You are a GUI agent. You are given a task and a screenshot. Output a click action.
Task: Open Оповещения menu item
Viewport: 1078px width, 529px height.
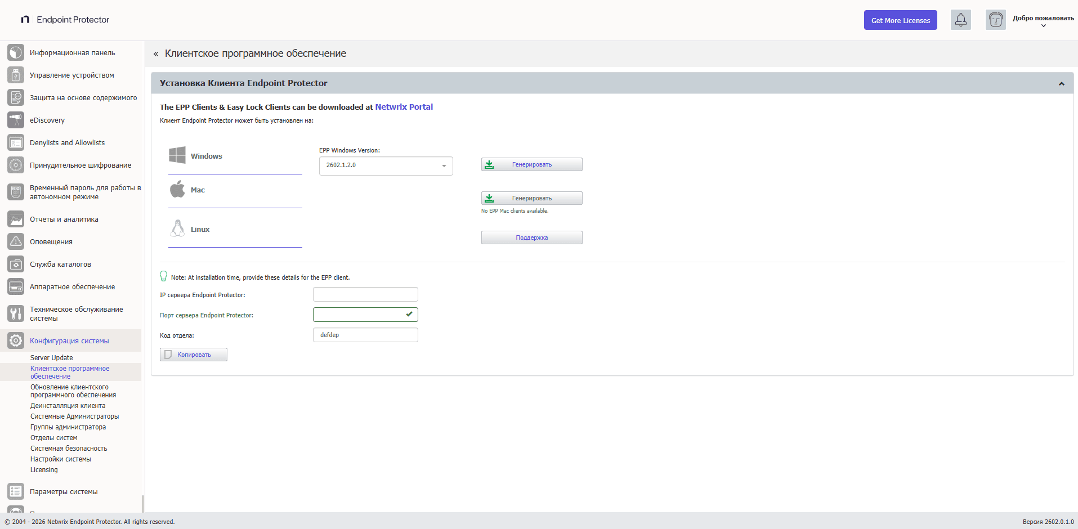tap(51, 241)
